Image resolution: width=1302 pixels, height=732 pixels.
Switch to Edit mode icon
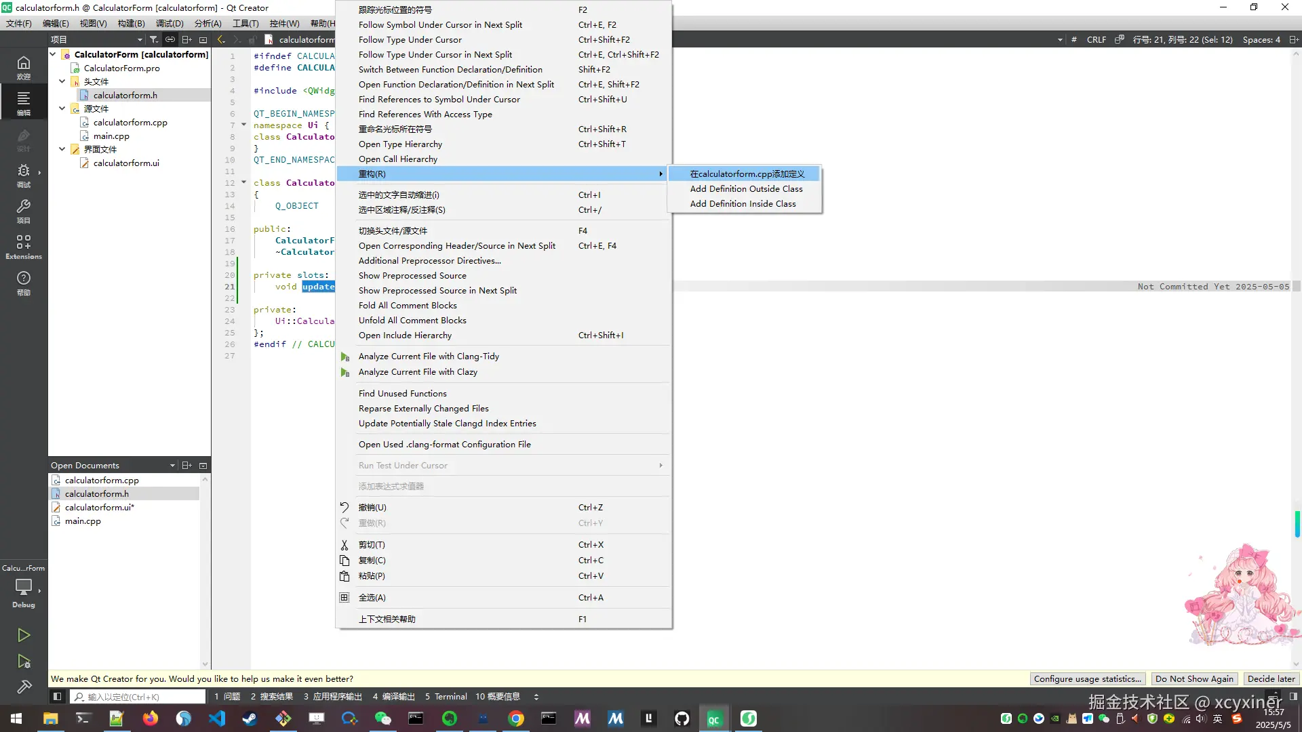pyautogui.click(x=24, y=102)
